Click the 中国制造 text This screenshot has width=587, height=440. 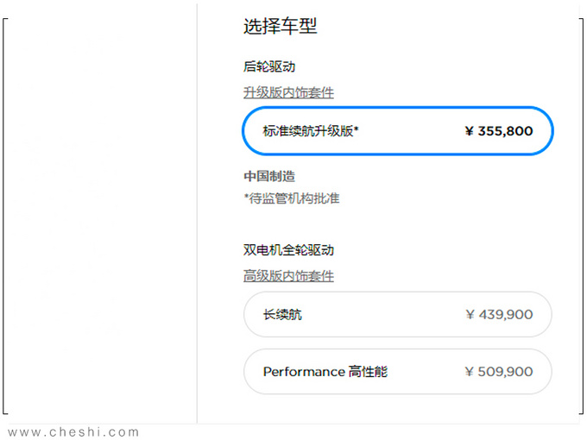(x=269, y=176)
